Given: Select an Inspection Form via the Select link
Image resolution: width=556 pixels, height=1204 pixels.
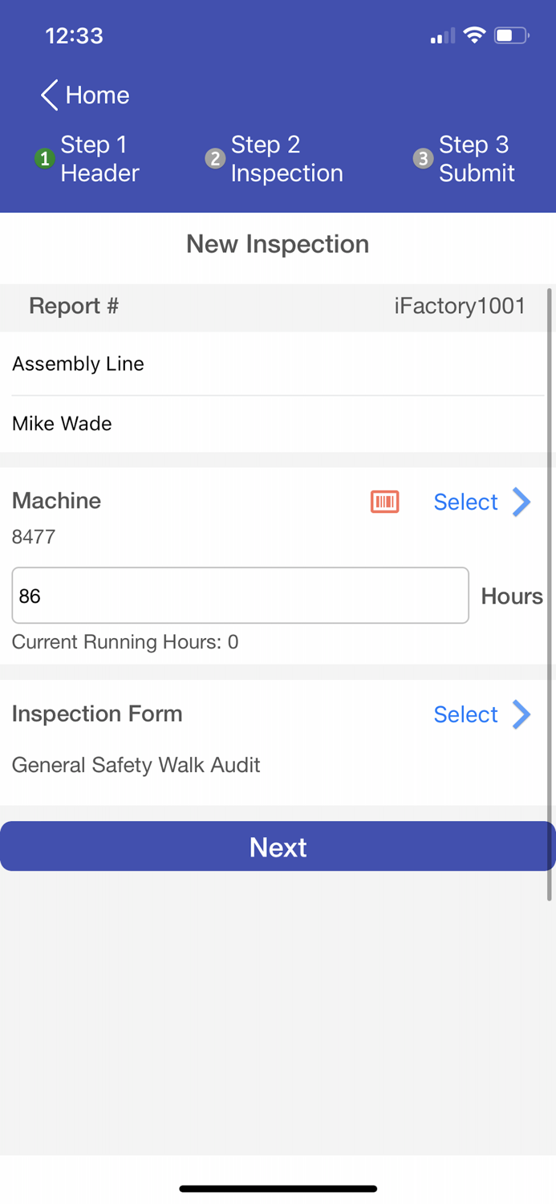Looking at the screenshot, I should [x=465, y=714].
